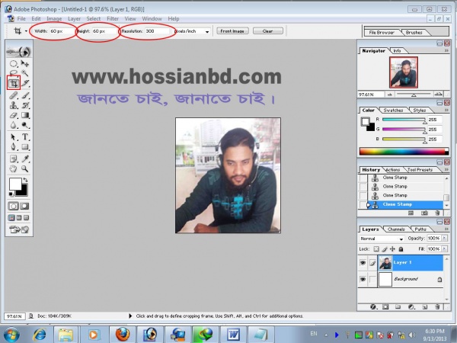Viewport: 457px width, 343px height.
Task: Switch to Standard edit mode
Action: pos(13,207)
